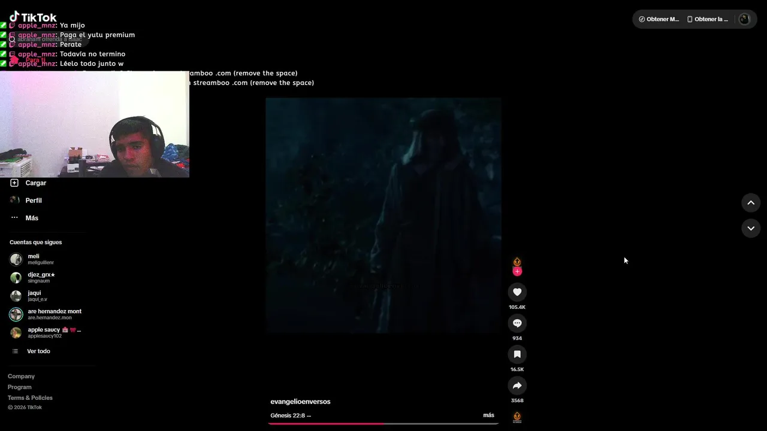The image size is (767, 431).
Task: Open apple saucy account avatar
Action: click(x=16, y=333)
